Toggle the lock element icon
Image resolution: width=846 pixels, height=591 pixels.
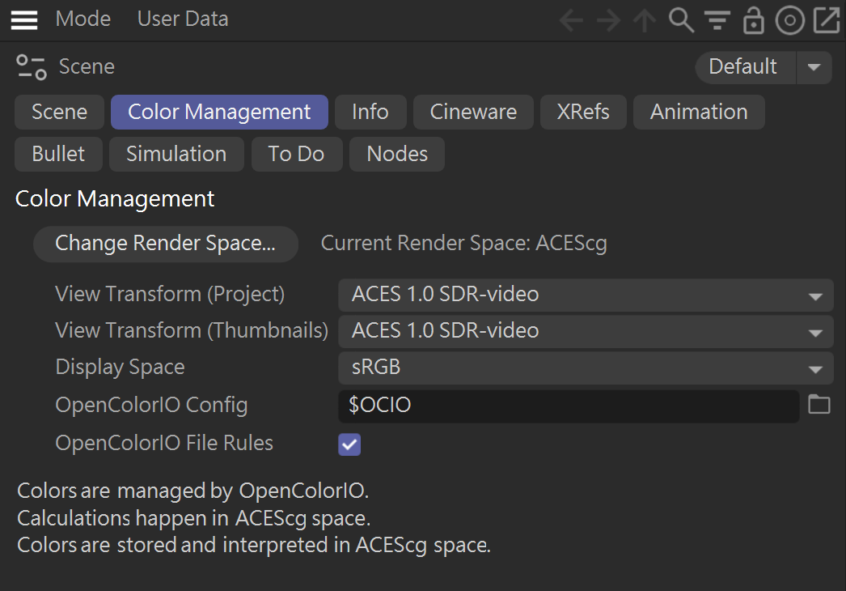753,21
